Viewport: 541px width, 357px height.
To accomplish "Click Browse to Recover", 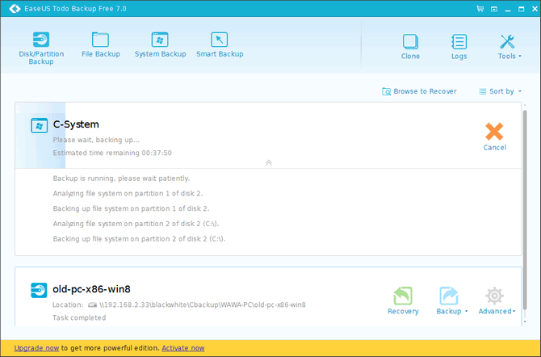I will (419, 91).
